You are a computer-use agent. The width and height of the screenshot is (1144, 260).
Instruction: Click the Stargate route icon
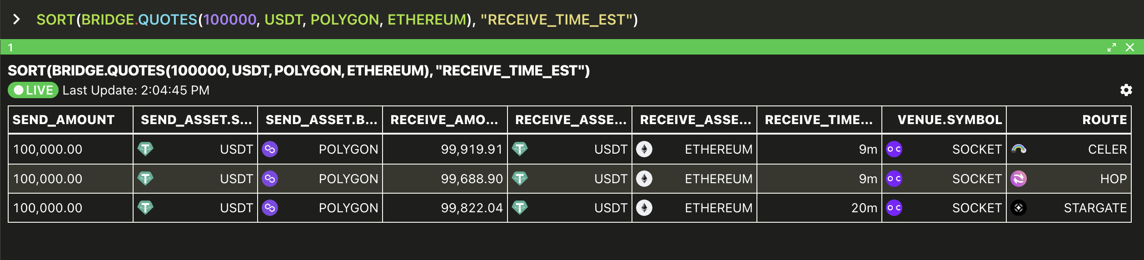tap(1019, 208)
